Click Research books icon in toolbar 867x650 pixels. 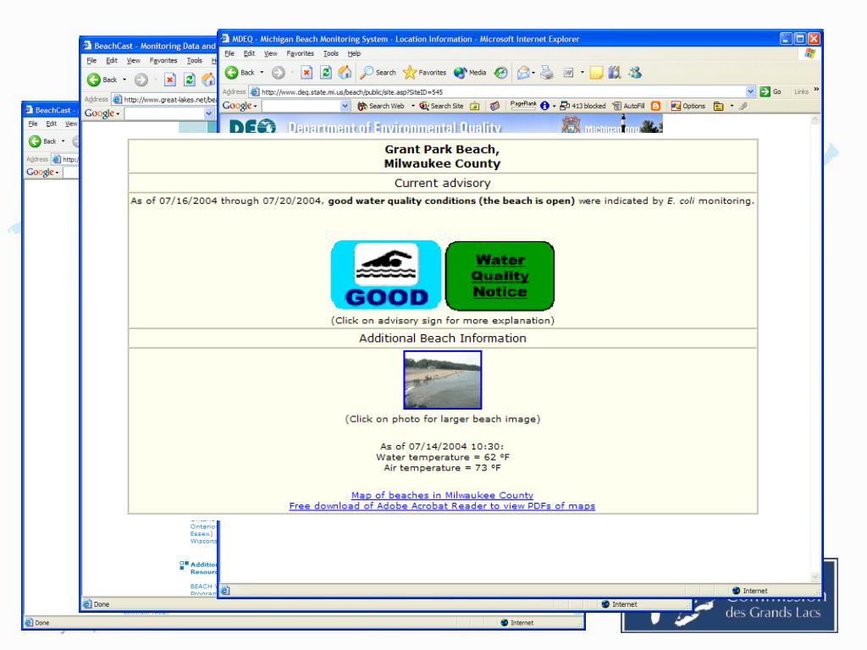(615, 73)
